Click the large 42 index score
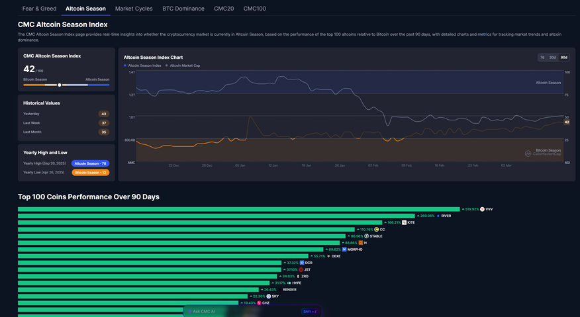 pyautogui.click(x=29, y=69)
